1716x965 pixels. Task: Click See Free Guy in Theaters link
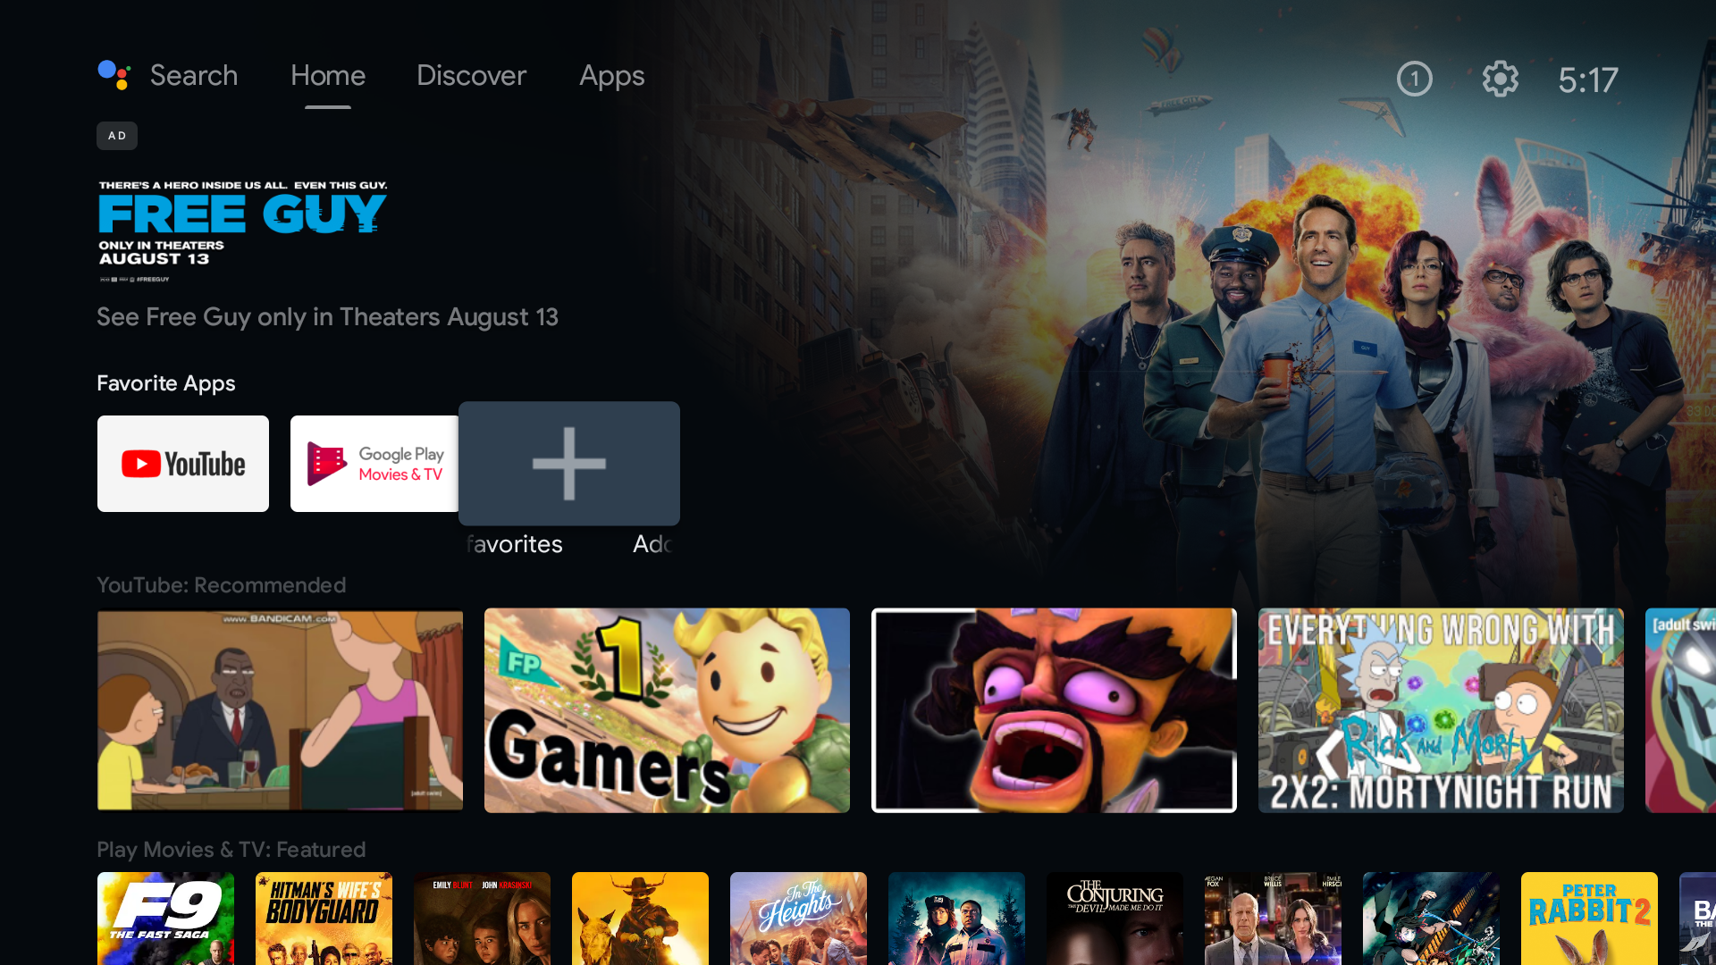tap(328, 315)
